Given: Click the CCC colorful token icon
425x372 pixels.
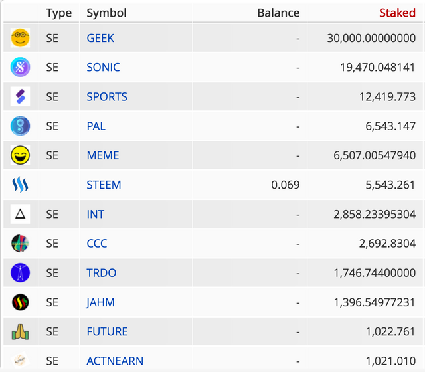Looking at the screenshot, I should click(20, 243).
